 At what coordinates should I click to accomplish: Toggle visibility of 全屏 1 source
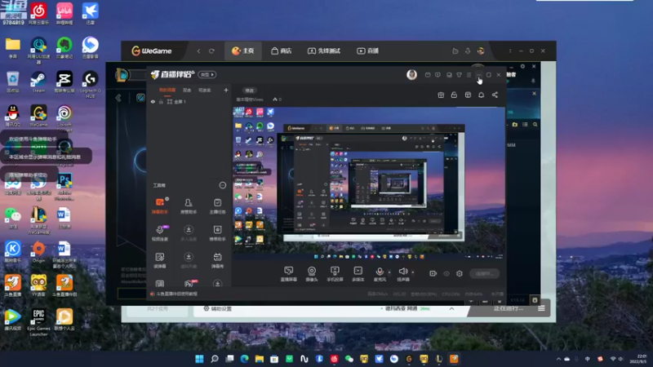153,101
